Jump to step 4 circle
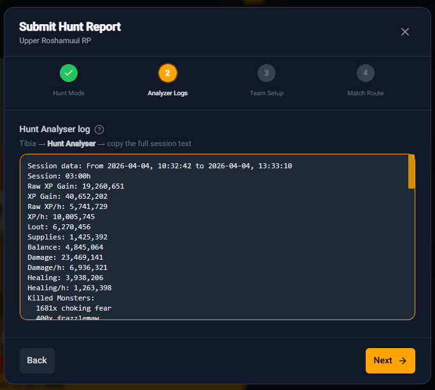The height and width of the screenshot is (390, 435). (x=365, y=73)
